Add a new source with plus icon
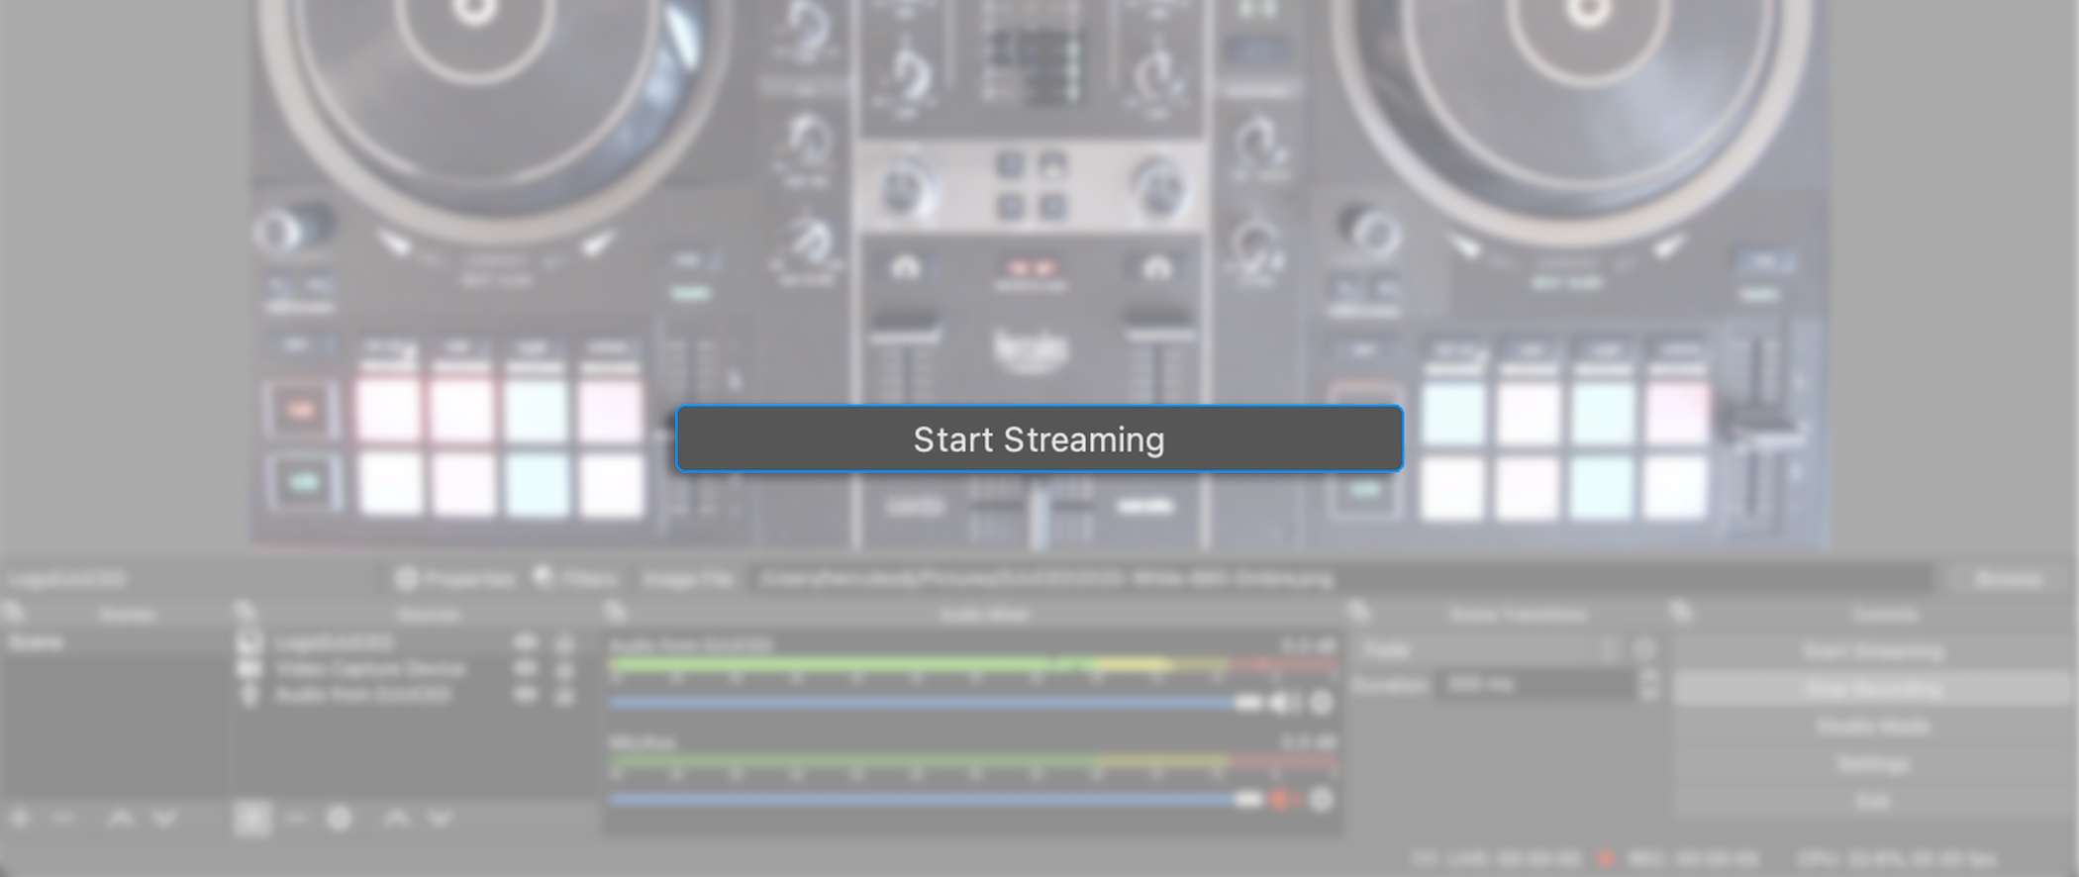This screenshot has height=877, width=2079. [252, 819]
